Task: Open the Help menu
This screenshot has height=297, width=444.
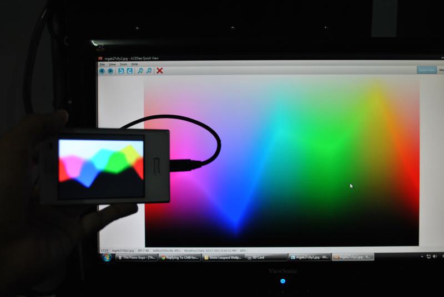Action: click(134, 64)
